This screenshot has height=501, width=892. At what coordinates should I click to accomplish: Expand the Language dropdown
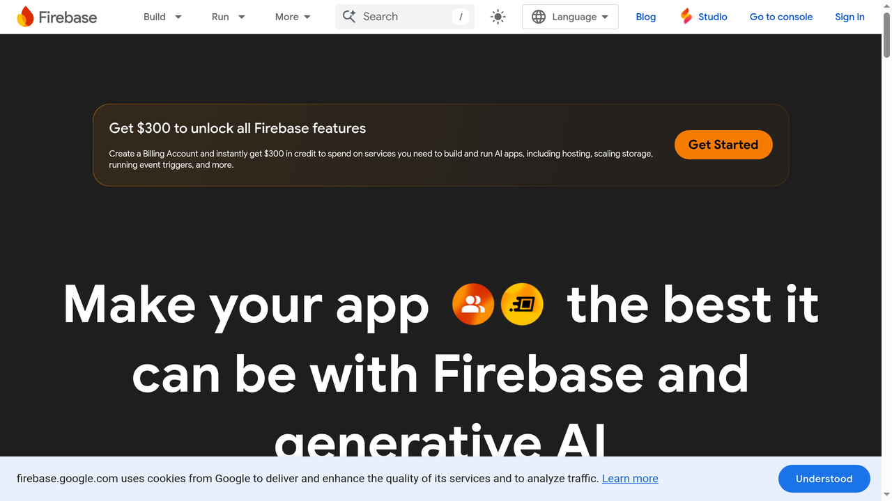click(570, 16)
